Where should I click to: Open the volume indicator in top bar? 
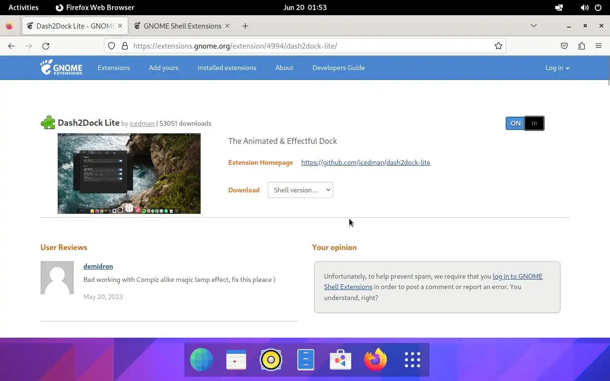pyautogui.click(x=584, y=8)
